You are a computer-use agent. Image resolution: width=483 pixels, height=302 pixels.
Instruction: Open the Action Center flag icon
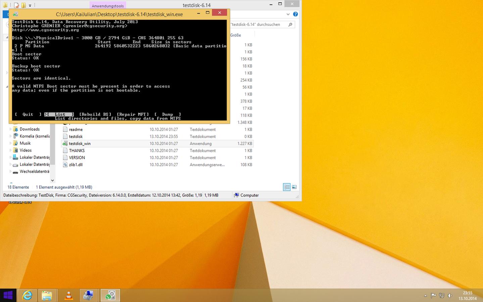click(x=433, y=296)
